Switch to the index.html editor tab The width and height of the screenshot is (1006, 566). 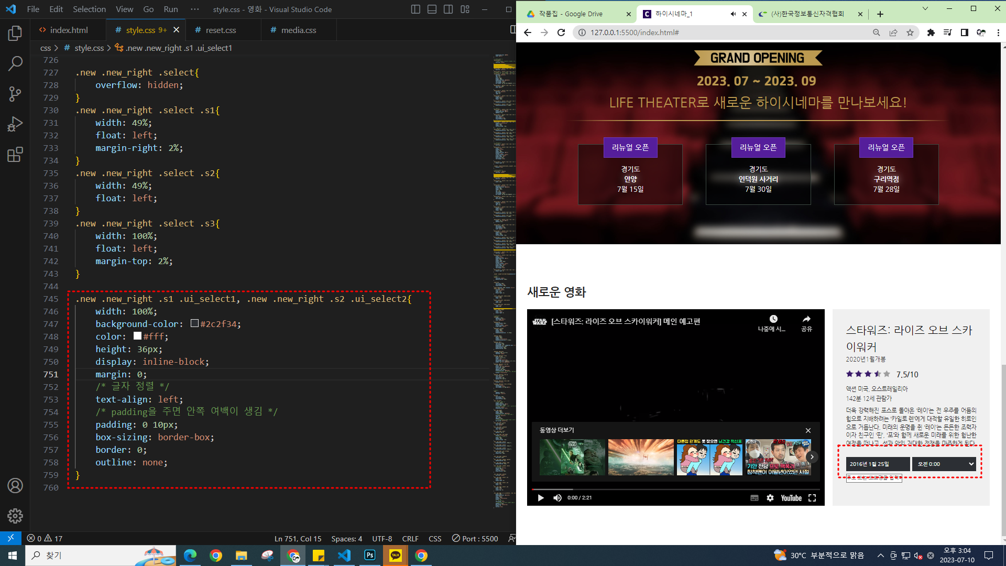tap(68, 30)
